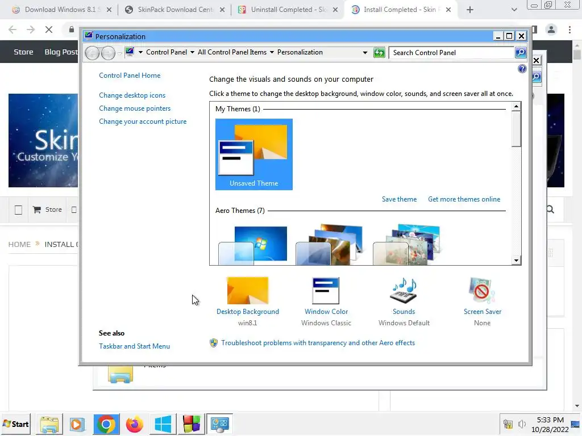Click Change your account picture link
The width and height of the screenshot is (582, 436).
(143, 121)
